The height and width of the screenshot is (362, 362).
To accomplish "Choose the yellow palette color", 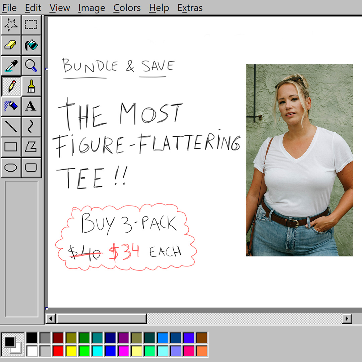I will coord(71,351).
